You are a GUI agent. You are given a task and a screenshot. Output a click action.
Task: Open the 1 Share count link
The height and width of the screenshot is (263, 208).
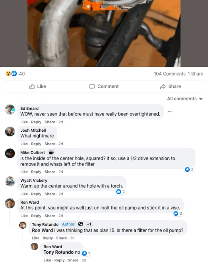[195, 74]
